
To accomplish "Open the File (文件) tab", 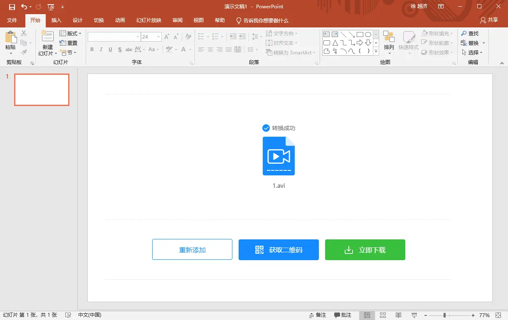I will pos(12,20).
